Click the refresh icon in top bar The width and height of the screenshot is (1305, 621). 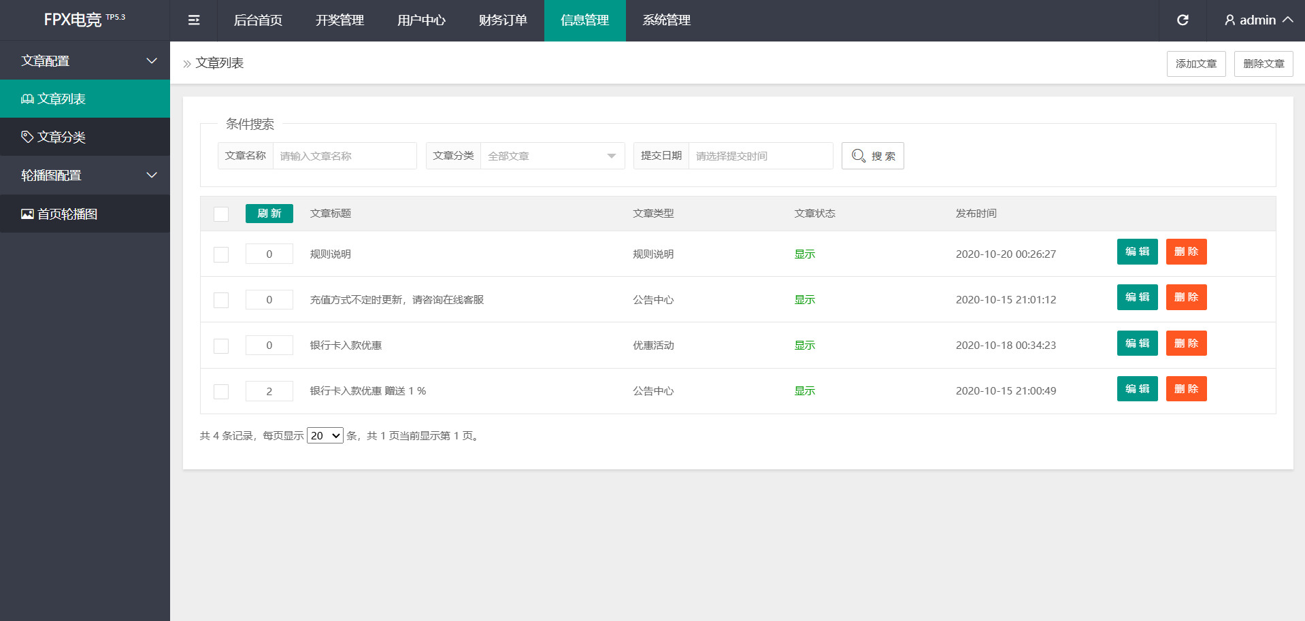[1183, 20]
